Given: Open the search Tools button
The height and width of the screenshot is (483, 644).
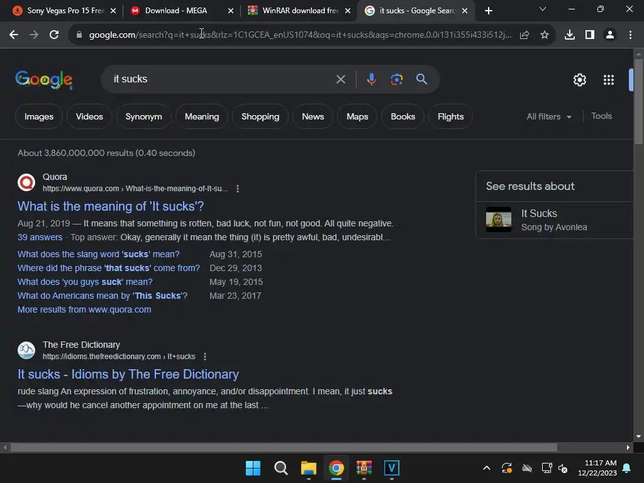Looking at the screenshot, I should click(601, 116).
